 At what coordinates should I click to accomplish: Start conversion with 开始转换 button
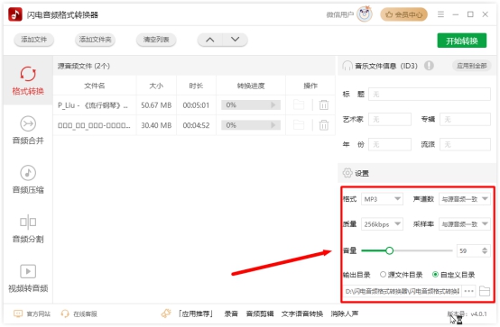pos(462,41)
